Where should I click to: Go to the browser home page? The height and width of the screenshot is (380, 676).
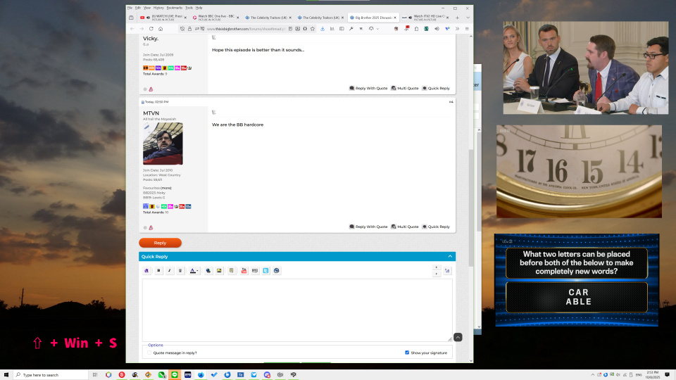pos(161,29)
